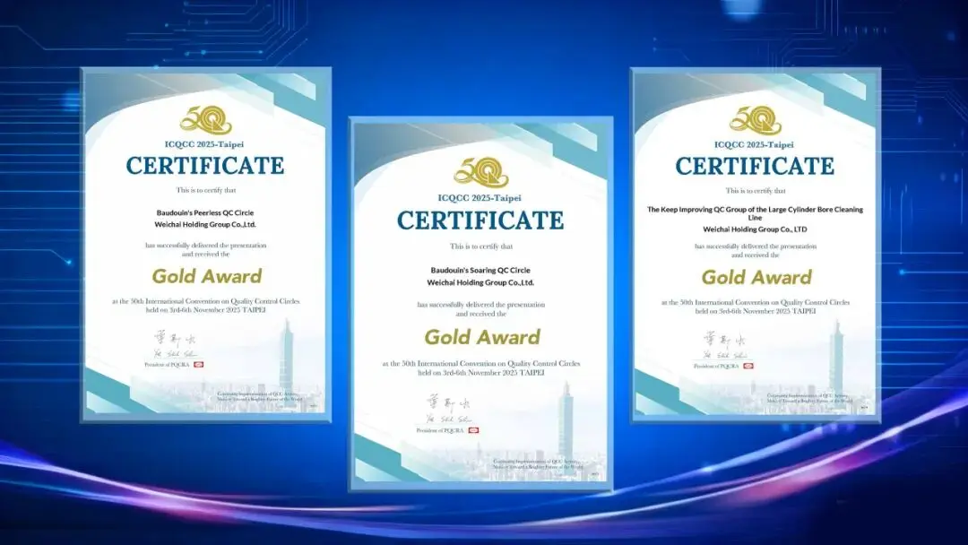Screen dimensions: 968x545
Task: Click the CERTIFICATE heading on the middle certificate
Action: [480, 221]
